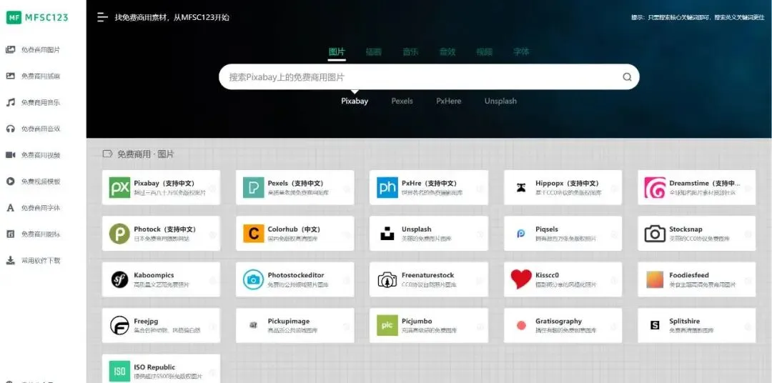This screenshot has height=383, width=772.
Task: Select PxHere as search source
Action: pyautogui.click(x=448, y=101)
